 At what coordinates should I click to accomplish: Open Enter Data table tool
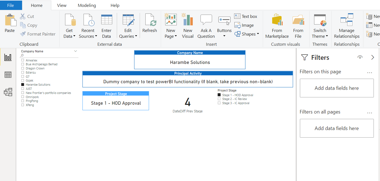[106, 26]
